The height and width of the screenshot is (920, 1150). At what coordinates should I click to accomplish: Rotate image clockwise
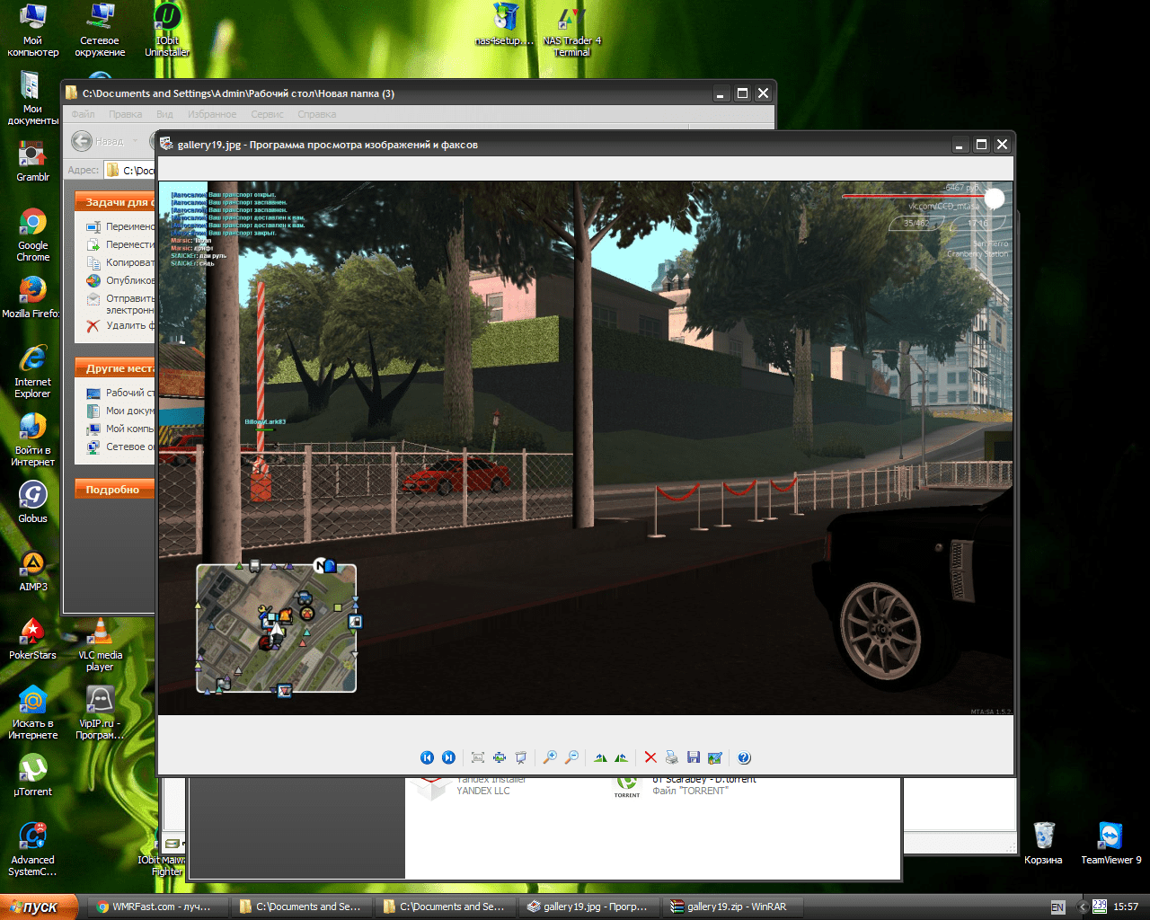600,757
